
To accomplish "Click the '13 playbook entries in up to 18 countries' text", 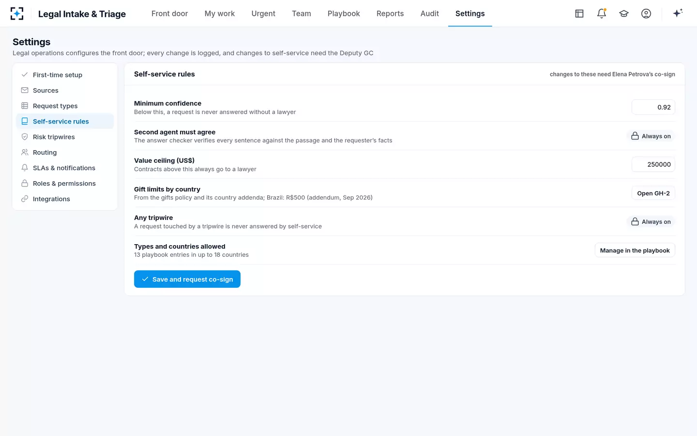I will point(191,255).
